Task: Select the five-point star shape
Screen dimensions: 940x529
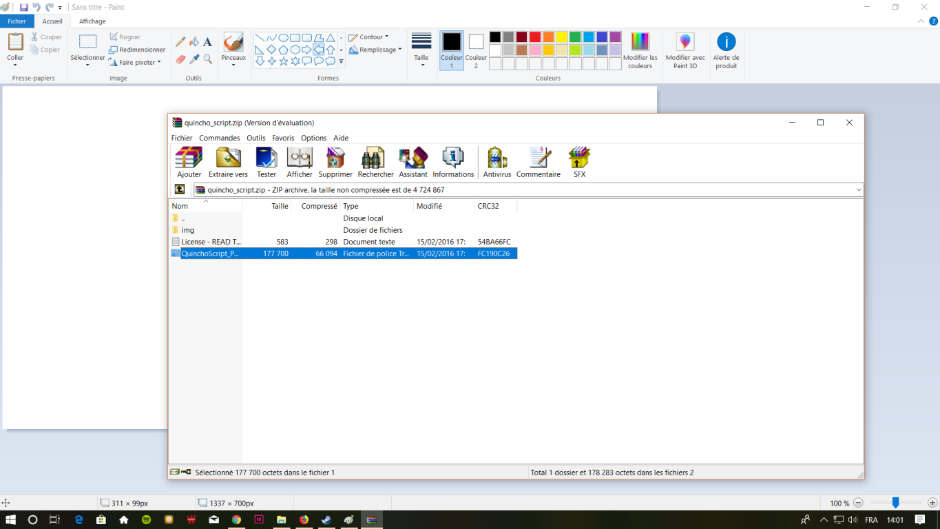Action: coord(284,61)
